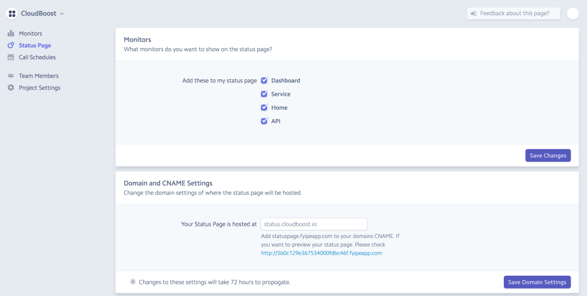The image size is (587, 296).
Task: Open the user profile avatar
Action: 572,13
